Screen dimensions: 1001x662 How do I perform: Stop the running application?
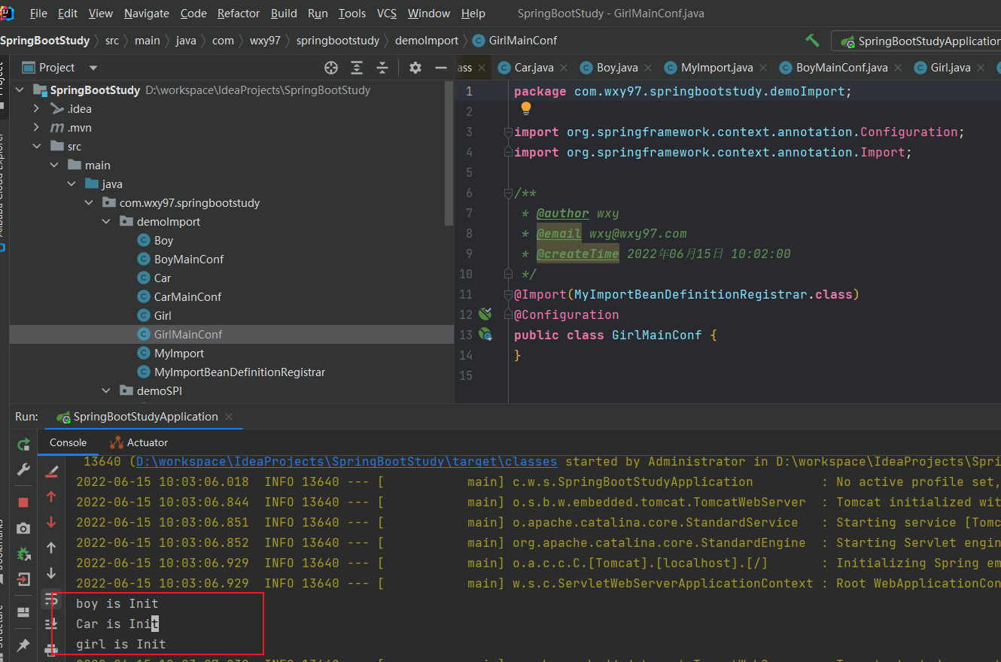tap(23, 502)
